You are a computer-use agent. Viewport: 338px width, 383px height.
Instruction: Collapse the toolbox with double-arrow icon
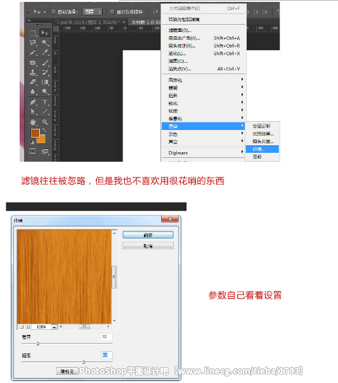click(29, 21)
